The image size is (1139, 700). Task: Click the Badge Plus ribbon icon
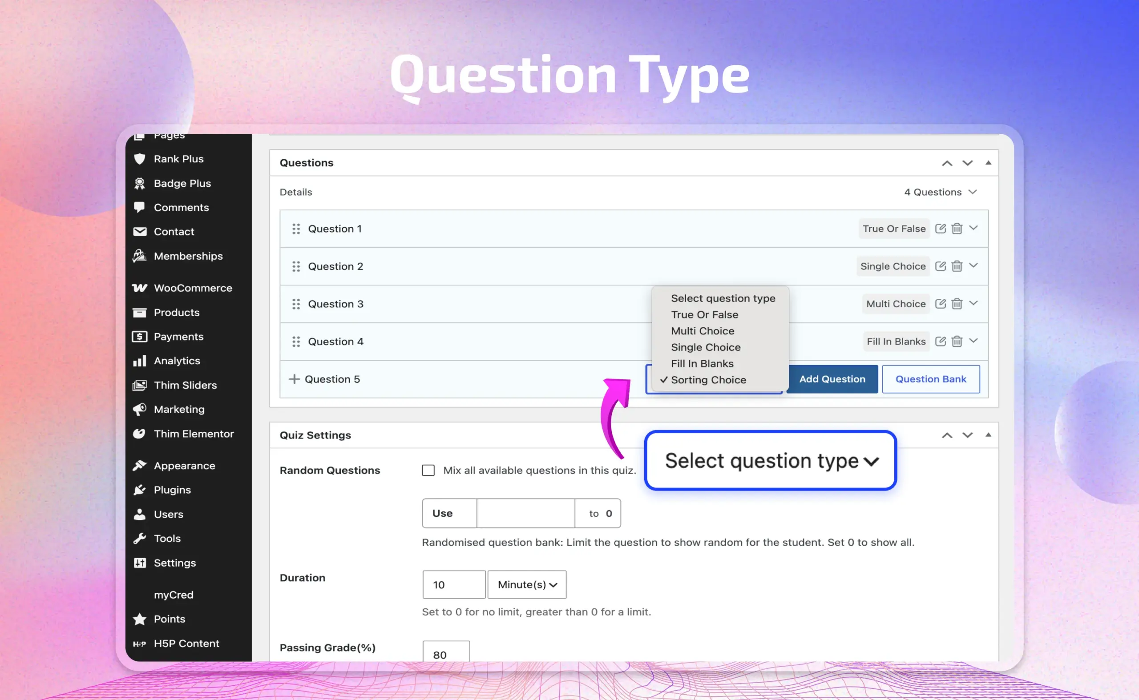pyautogui.click(x=139, y=183)
